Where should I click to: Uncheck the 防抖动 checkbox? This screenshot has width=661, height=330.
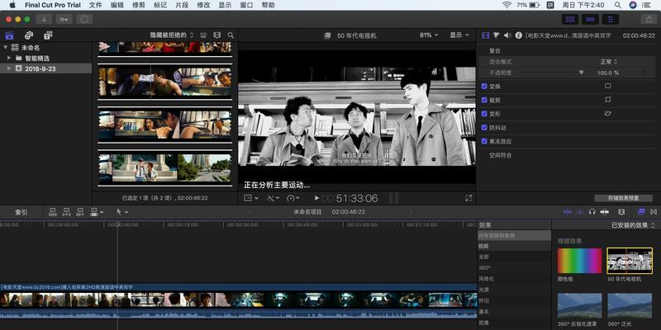[484, 128]
